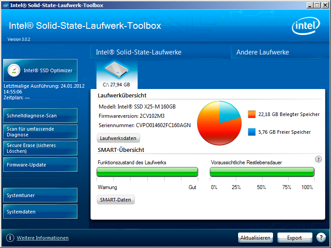Viewport: 331px width, 248px height.
Task: Open the Weitere Informationen link
Action: tap(42, 238)
